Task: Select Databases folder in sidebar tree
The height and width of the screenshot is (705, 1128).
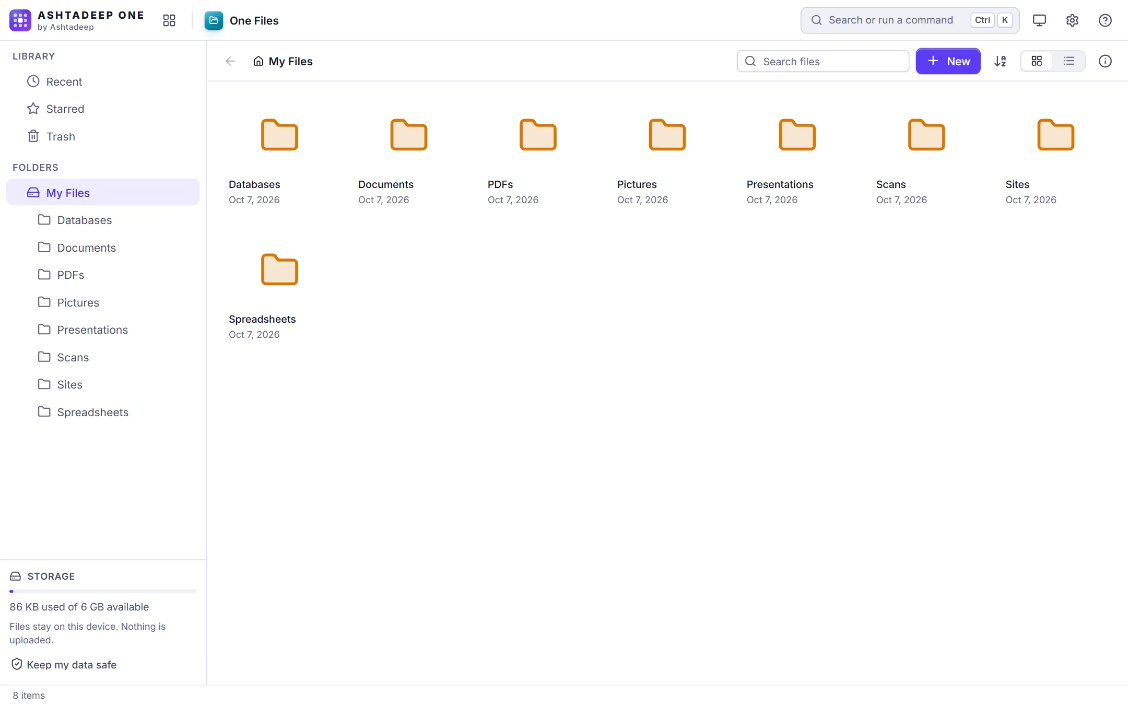Action: [x=103, y=220]
